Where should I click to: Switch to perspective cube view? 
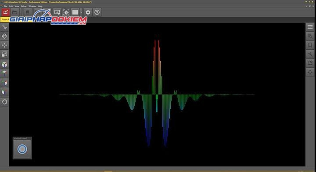4,64
